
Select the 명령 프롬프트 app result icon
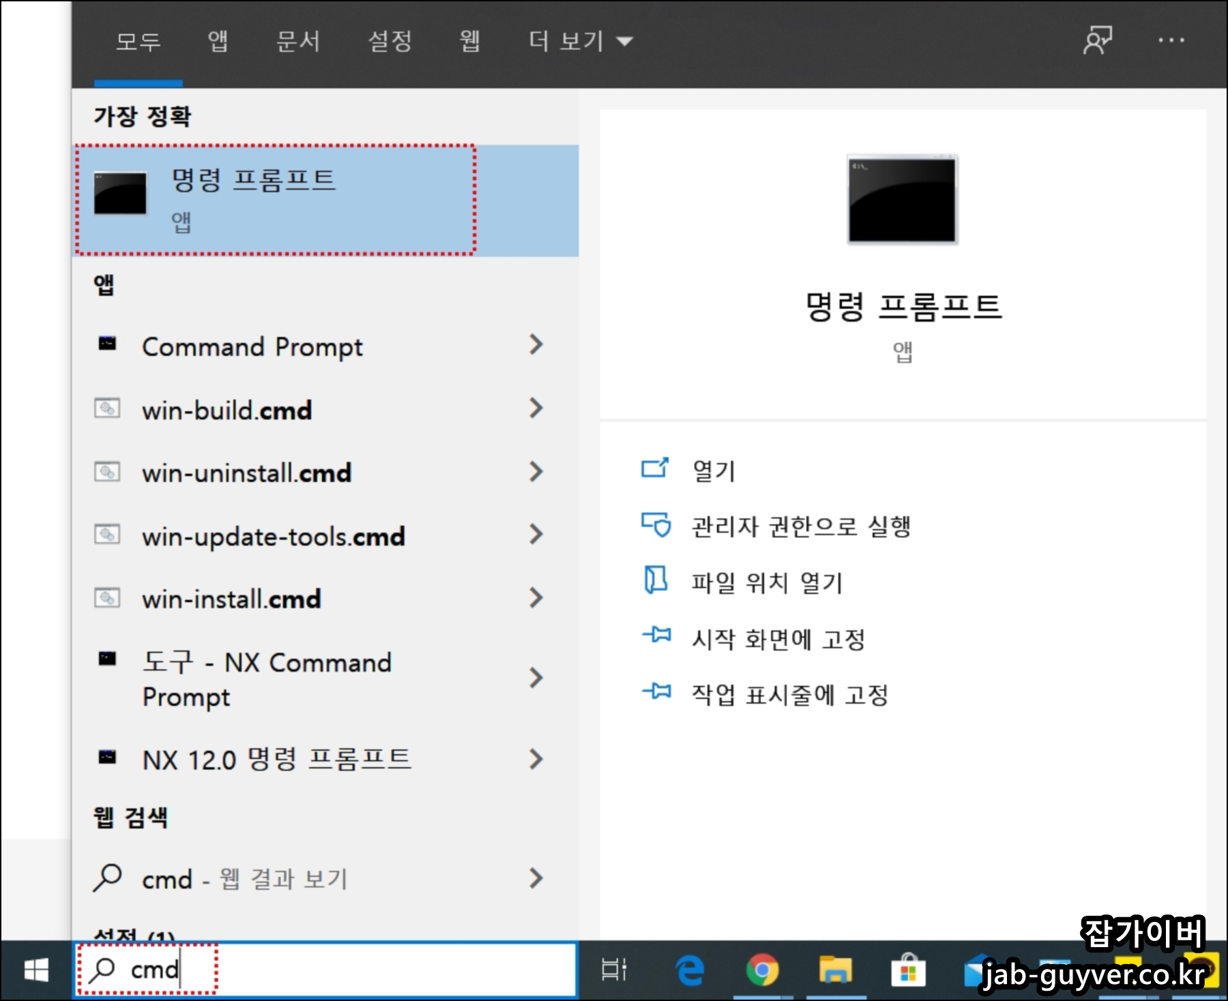point(119,193)
